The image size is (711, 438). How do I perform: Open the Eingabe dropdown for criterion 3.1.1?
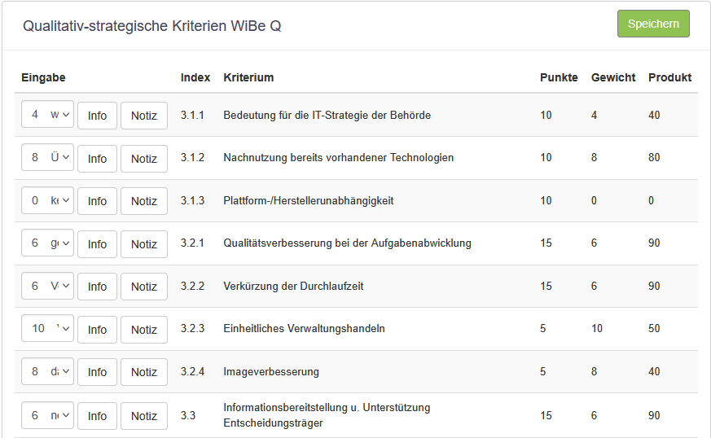(x=47, y=115)
